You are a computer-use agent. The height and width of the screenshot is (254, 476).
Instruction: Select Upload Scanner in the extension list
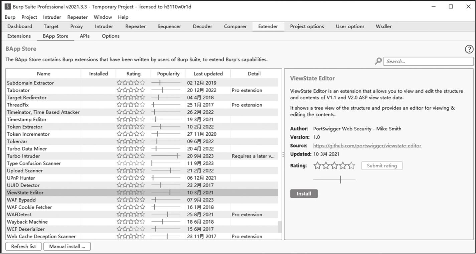point(25,171)
